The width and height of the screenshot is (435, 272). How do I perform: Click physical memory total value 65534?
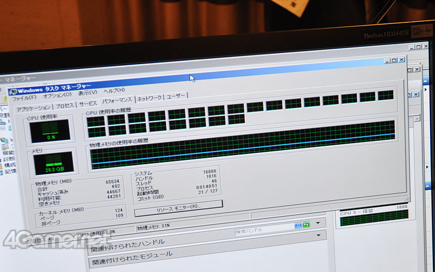click(113, 182)
